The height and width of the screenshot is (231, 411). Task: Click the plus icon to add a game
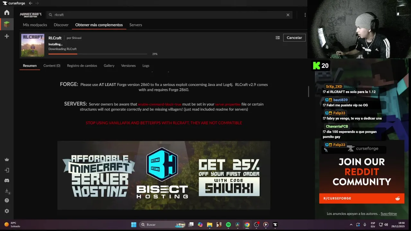[x=7, y=36]
